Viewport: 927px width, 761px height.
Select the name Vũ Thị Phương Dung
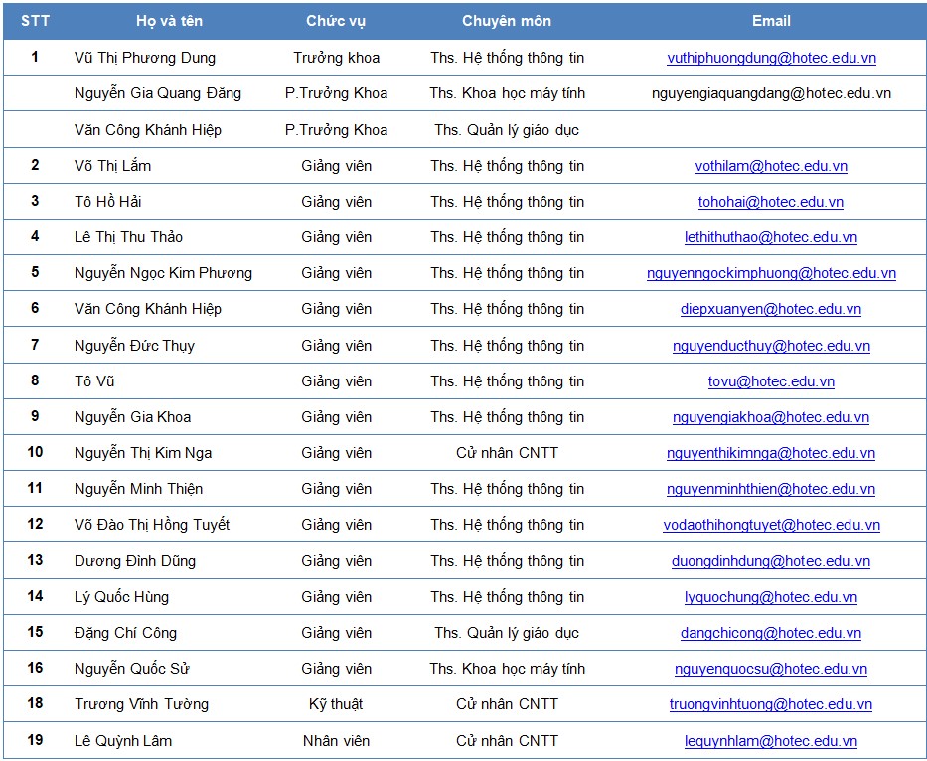point(145,58)
